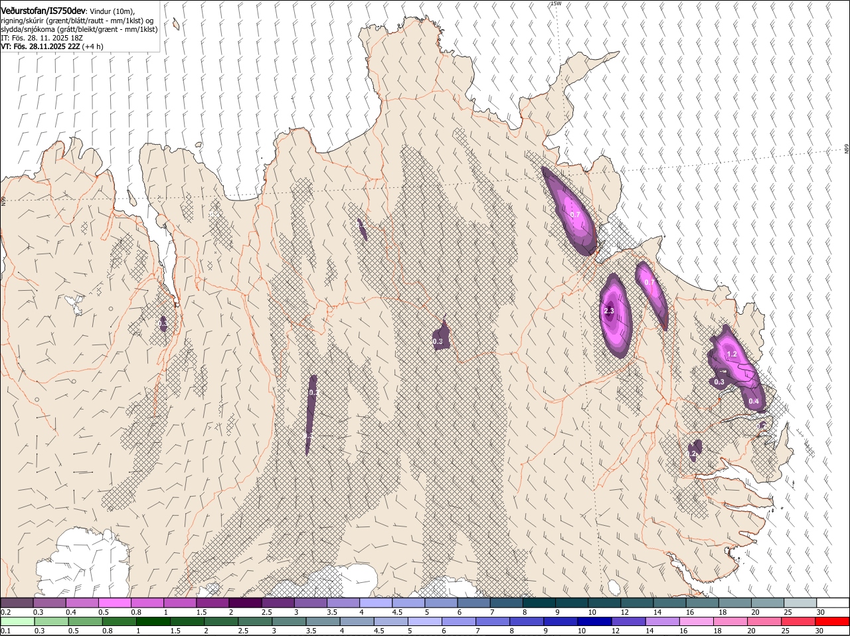The image size is (850, 636).
Task: Click 'Vindur (10m)' in the map header
Action: [x=112, y=11]
